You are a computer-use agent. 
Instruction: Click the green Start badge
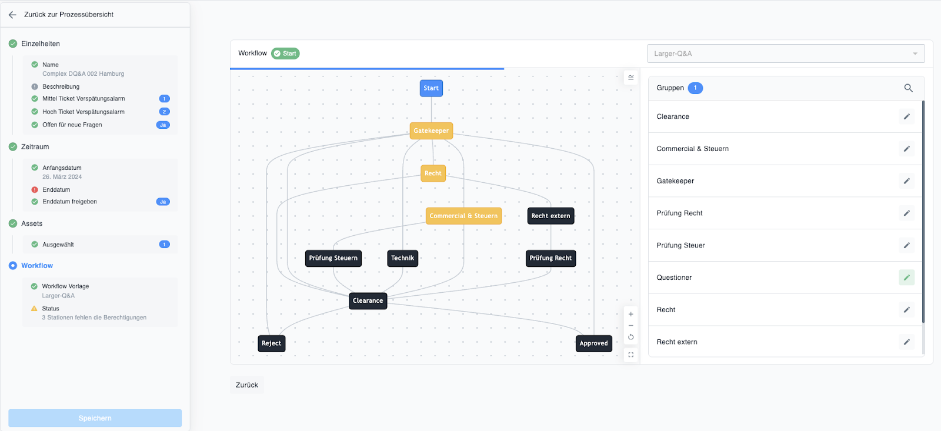pos(285,54)
